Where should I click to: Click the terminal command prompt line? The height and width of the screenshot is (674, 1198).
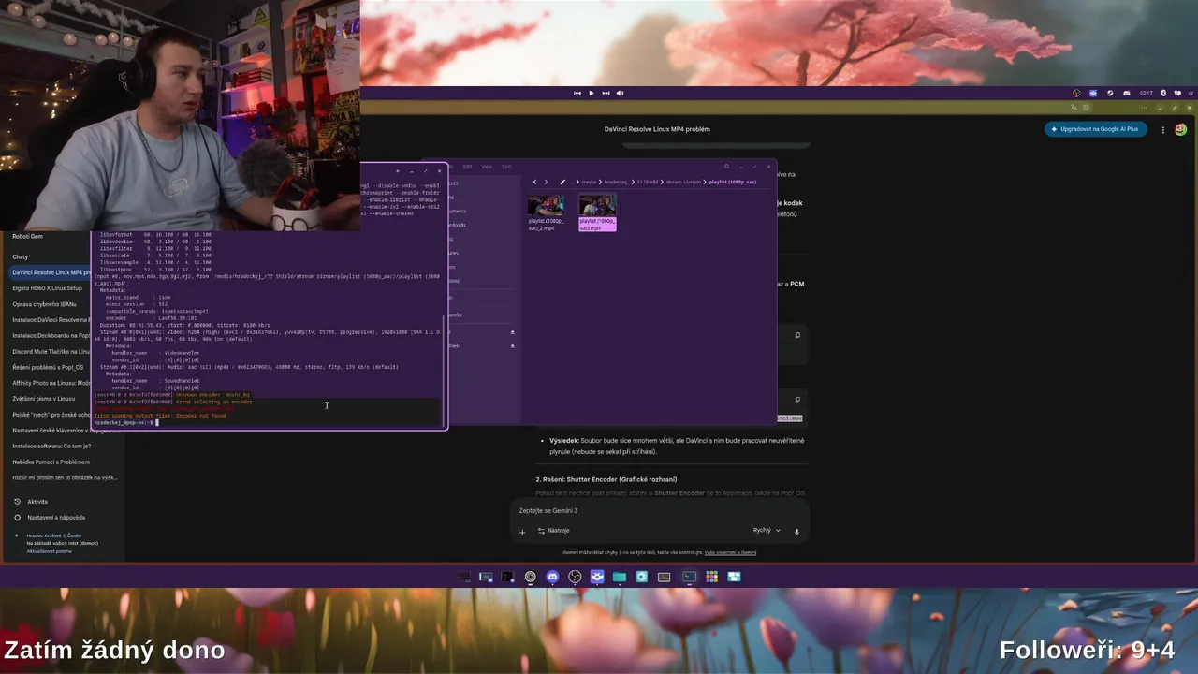pos(267,422)
